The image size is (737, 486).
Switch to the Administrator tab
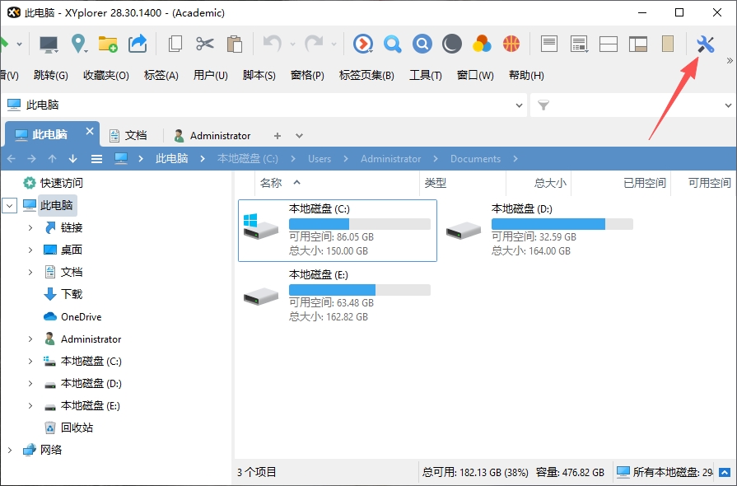pos(212,135)
